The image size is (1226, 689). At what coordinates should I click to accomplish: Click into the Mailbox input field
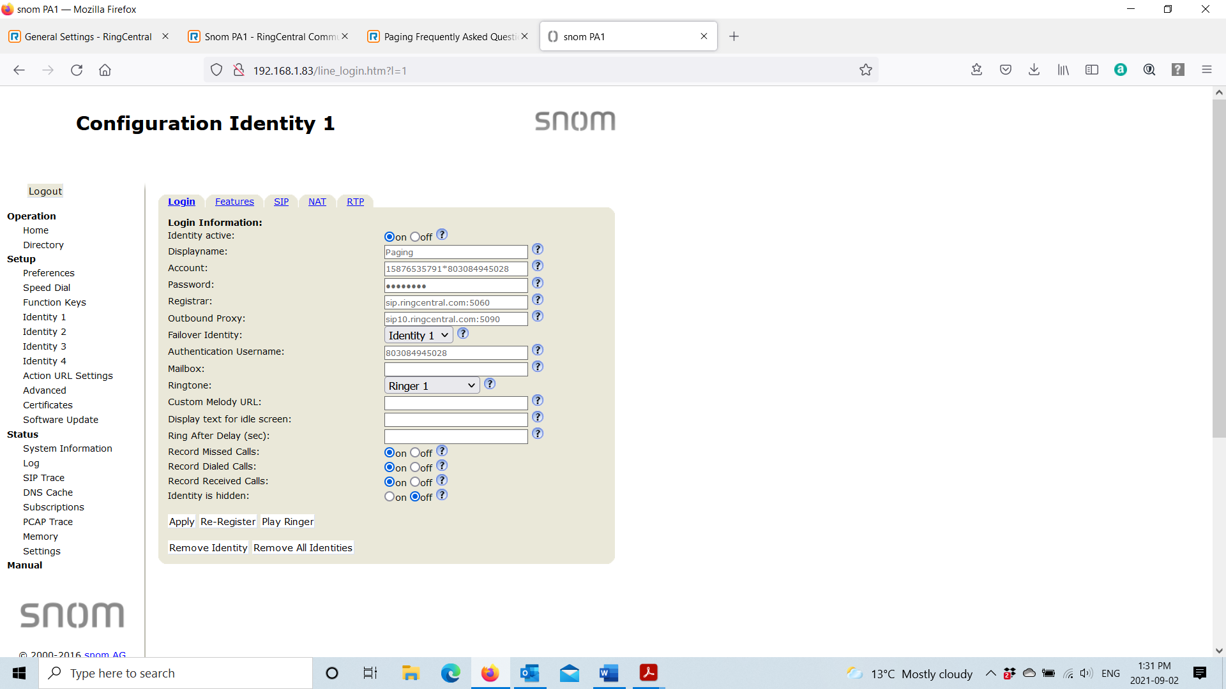(456, 369)
